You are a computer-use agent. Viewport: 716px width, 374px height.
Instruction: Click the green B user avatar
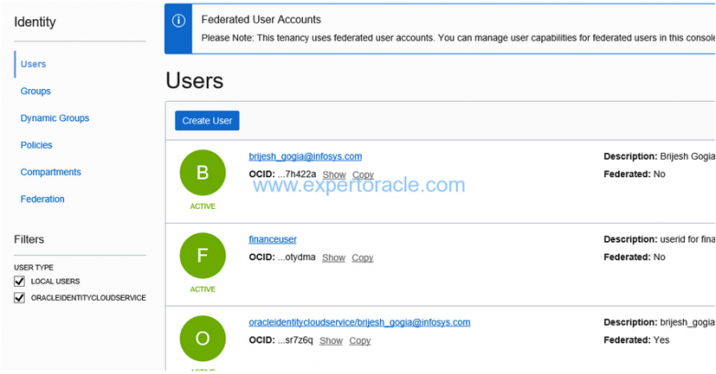point(202,173)
